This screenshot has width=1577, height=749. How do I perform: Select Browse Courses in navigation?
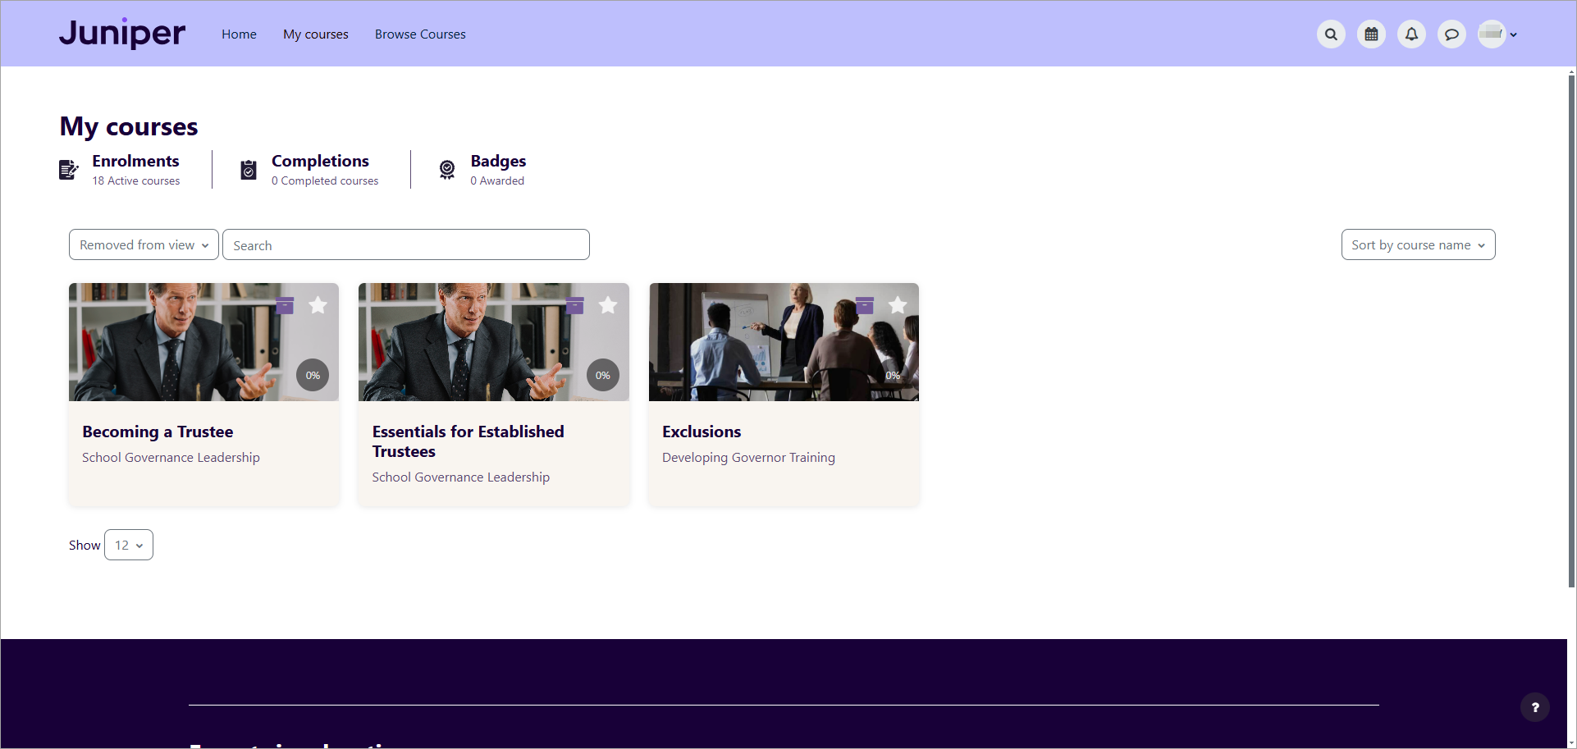click(420, 34)
